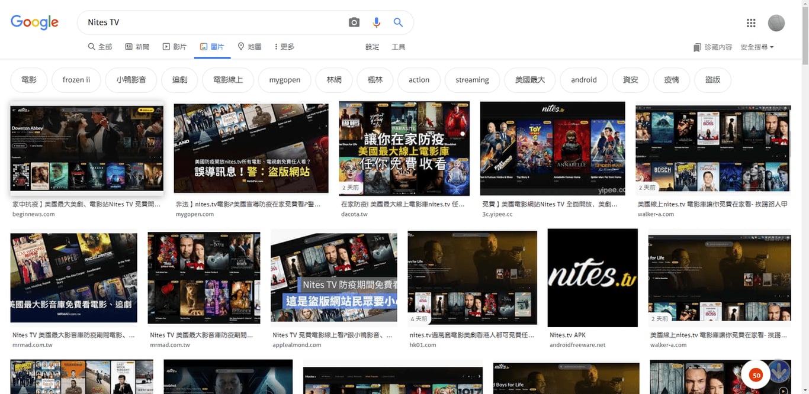Open the 3c.yipee.cc source link
Image resolution: width=809 pixels, height=394 pixels.
point(497,214)
